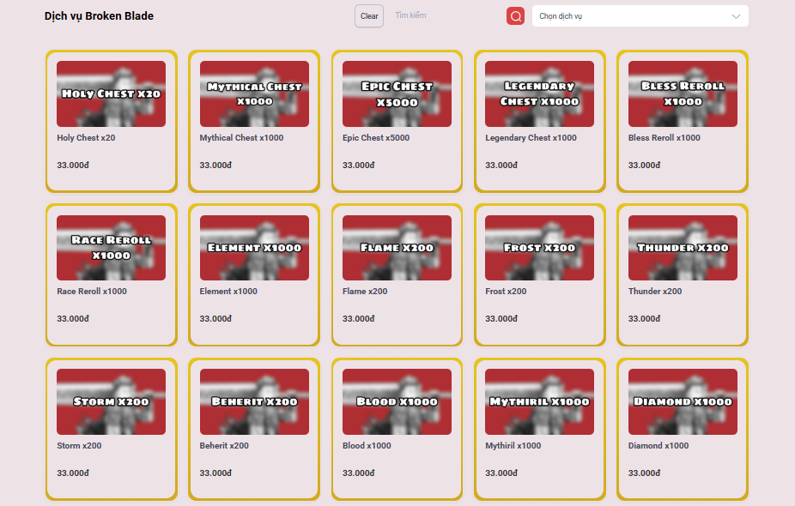The image size is (795, 506).
Task: Open the Thunder x200 thumbnail
Action: point(683,248)
